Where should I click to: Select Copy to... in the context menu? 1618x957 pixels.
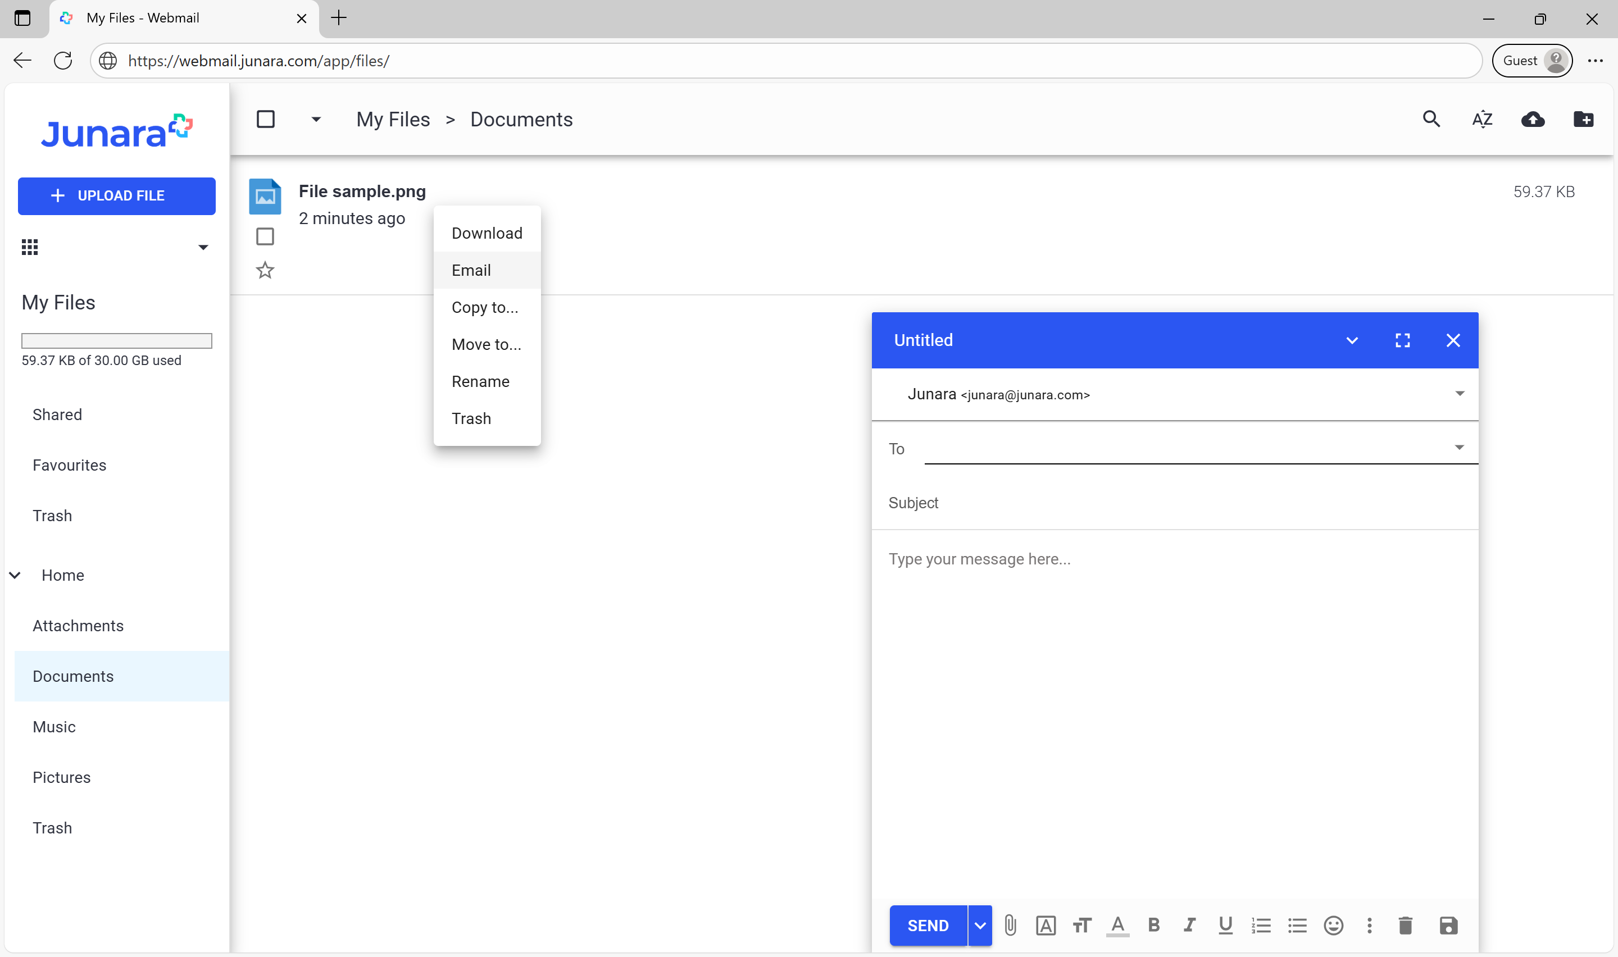(487, 308)
